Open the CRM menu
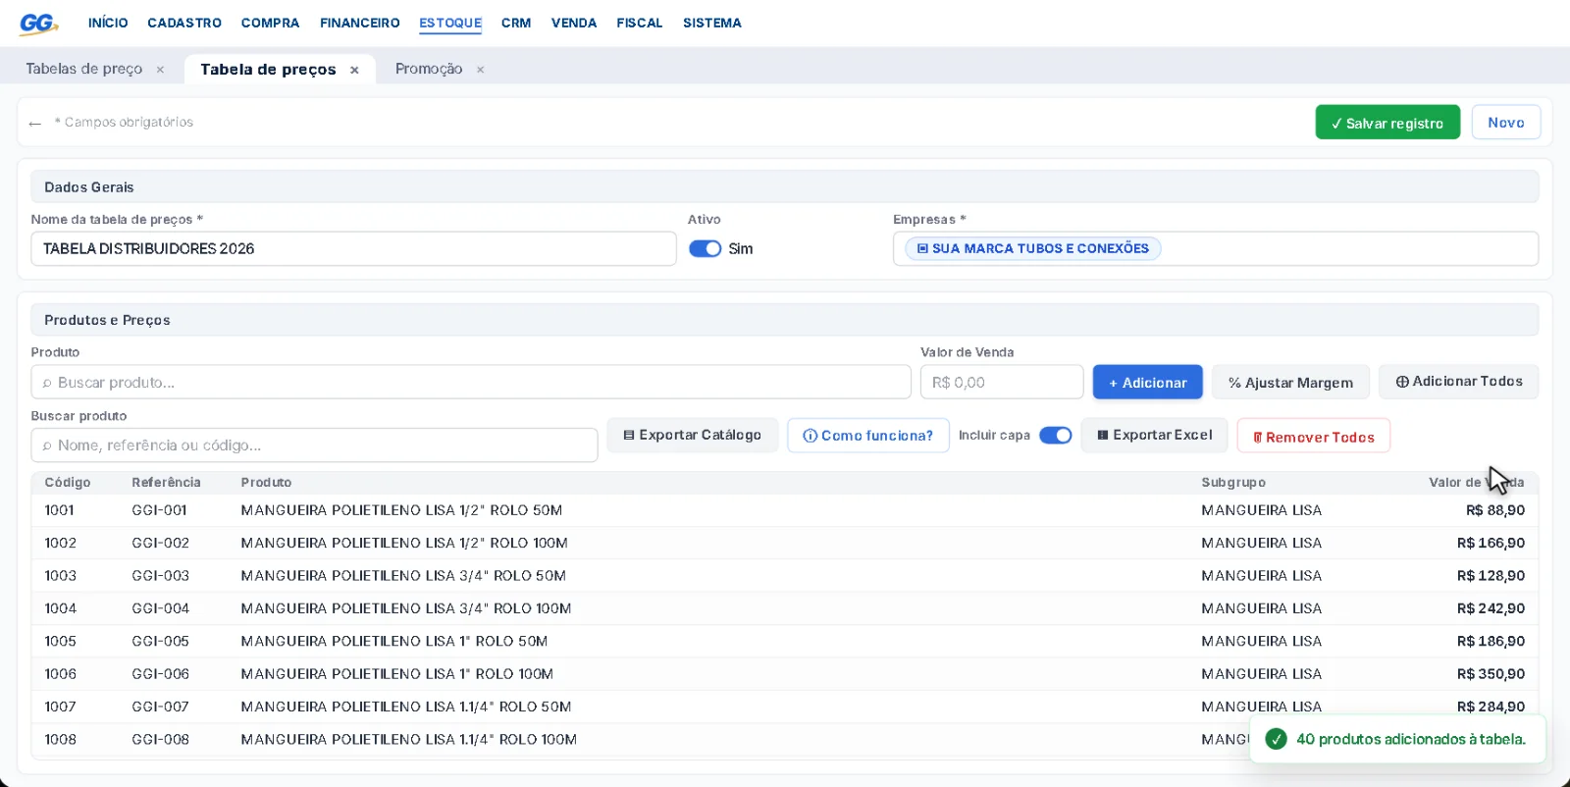This screenshot has height=787, width=1570. coord(516,23)
